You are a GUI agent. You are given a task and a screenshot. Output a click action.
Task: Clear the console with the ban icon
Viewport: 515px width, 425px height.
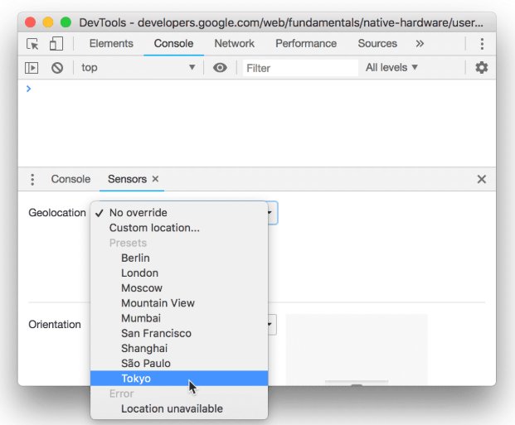point(57,68)
